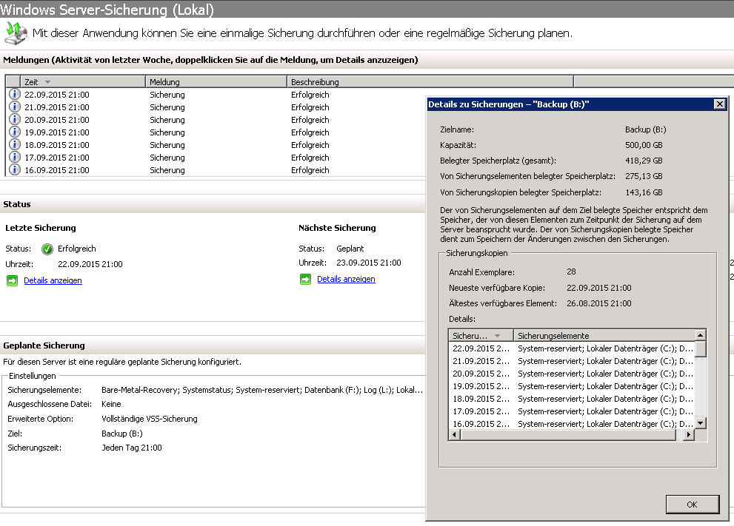Screen dimensions: 734x526
Task: Select 19.09.2015 row in dialog details list
Action: point(572,386)
